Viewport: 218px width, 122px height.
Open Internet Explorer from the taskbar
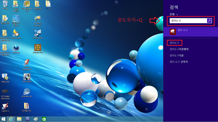[x=11, y=119]
